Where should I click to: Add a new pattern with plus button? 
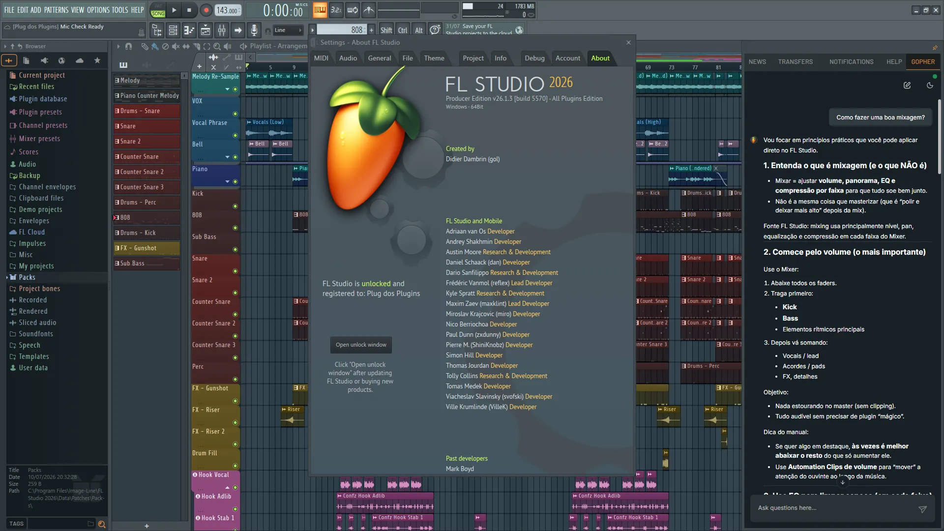pos(372,30)
